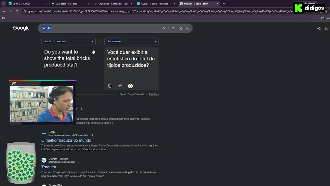The height and width of the screenshot is (186, 330).
Task: Close the Quasar Housing tab
Action: coord(175,4)
